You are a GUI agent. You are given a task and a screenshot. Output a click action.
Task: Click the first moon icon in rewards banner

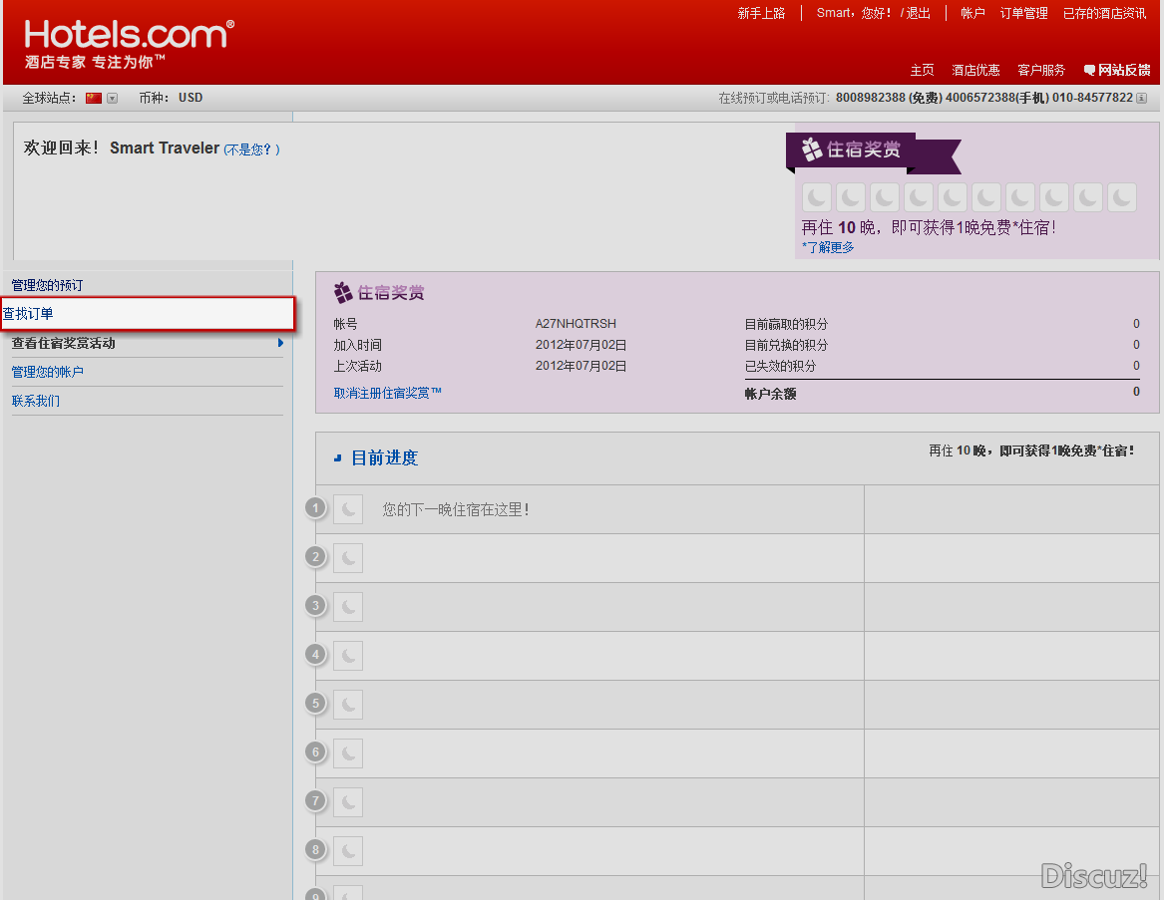point(817,197)
